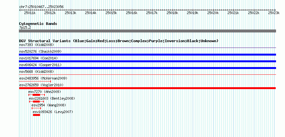The image size is (285, 137).
Task: Click the 25015k ruler tick label
Action: point(111,13)
